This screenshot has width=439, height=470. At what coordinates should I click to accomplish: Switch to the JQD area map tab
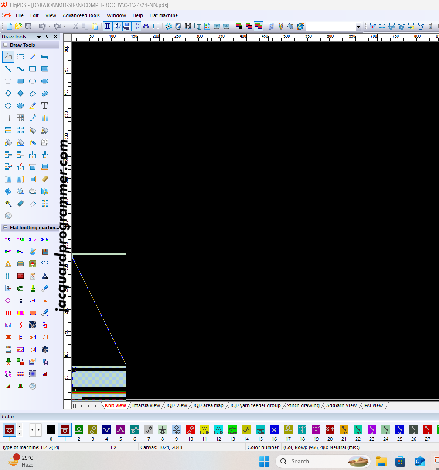tap(208, 405)
